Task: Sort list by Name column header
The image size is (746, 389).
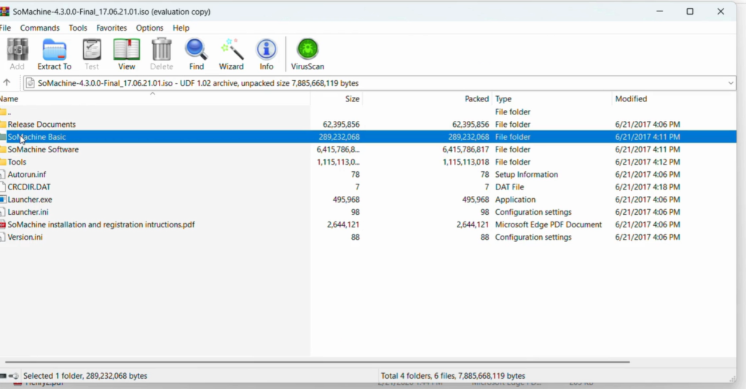Action: coord(10,99)
